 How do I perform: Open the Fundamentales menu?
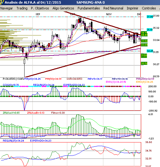coord(89,8)
